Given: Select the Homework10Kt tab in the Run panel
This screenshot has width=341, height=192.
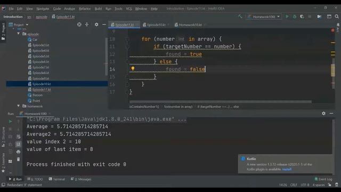Looking at the screenshot, I should click(35, 114).
